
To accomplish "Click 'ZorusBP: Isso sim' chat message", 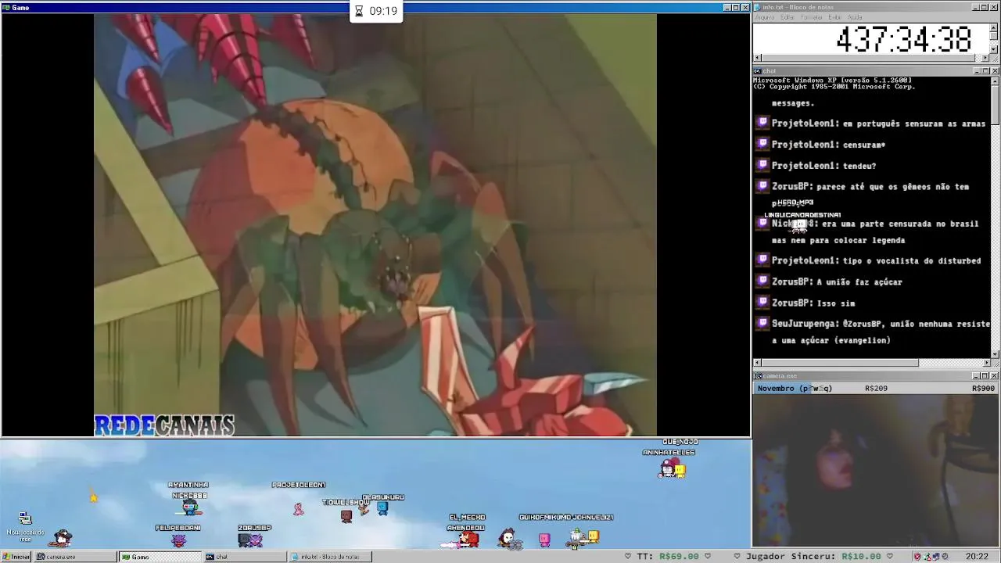I will pyautogui.click(x=813, y=303).
